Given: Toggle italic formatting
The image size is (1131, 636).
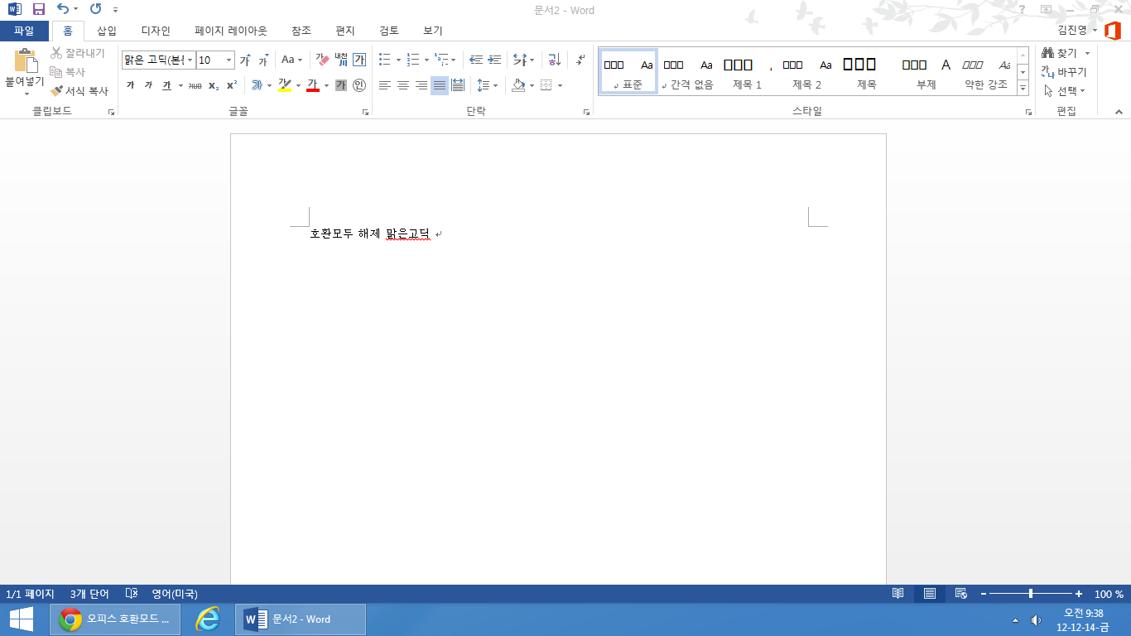Looking at the screenshot, I should (148, 85).
